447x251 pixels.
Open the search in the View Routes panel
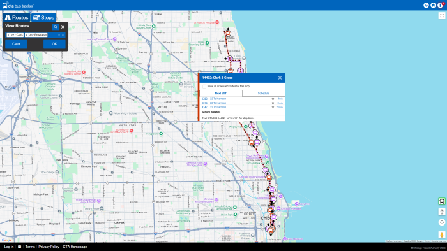click(56, 27)
